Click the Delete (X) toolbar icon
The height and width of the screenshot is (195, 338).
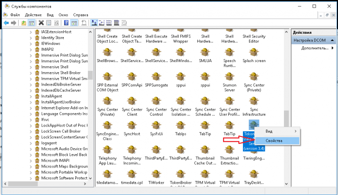[x=41, y=23]
